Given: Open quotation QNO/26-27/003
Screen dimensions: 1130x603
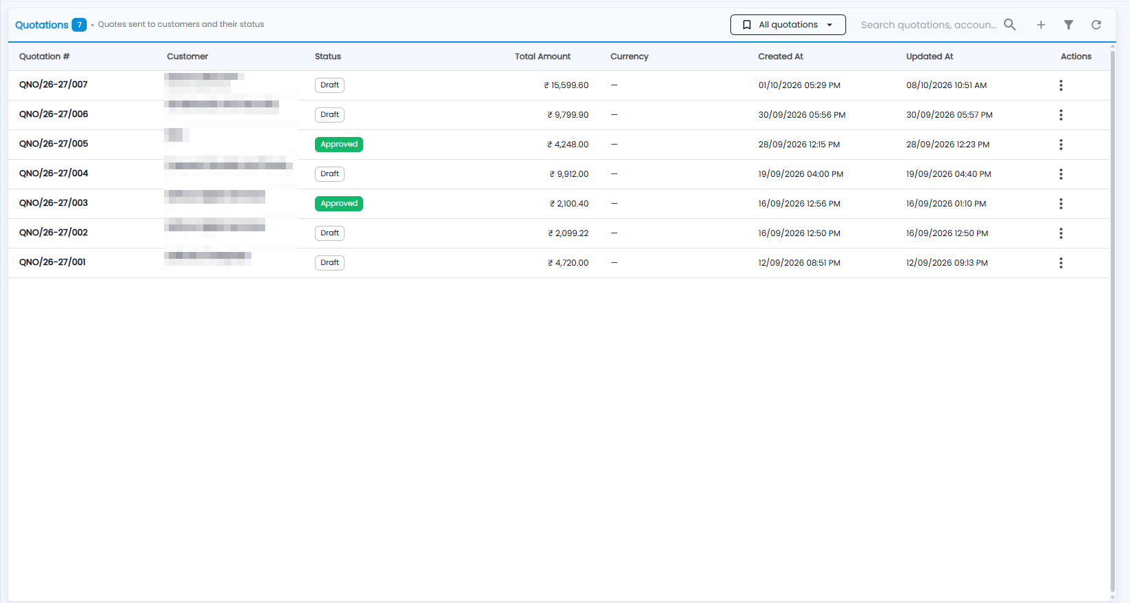Looking at the screenshot, I should point(53,203).
